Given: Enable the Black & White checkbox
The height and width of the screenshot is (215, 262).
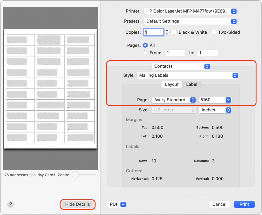Looking at the screenshot, I should (x=174, y=32).
